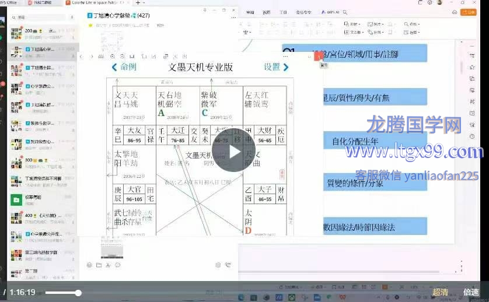Click the live stream icon in the chat toolbar
This screenshot has width=489, height=302.
click(x=218, y=265)
